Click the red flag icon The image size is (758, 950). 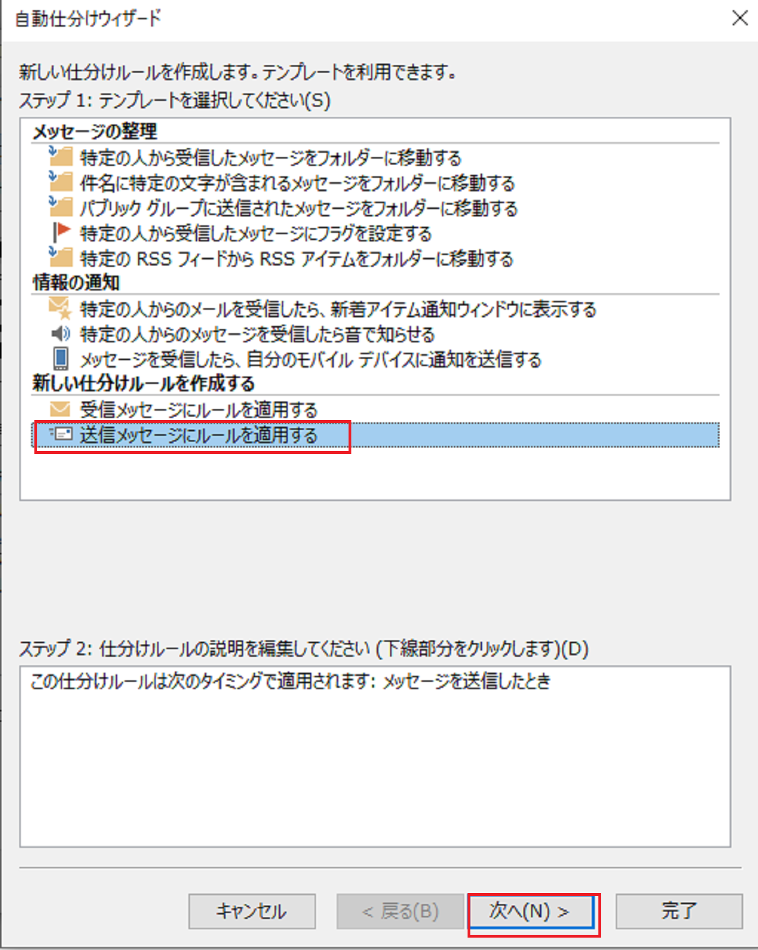coord(61,232)
